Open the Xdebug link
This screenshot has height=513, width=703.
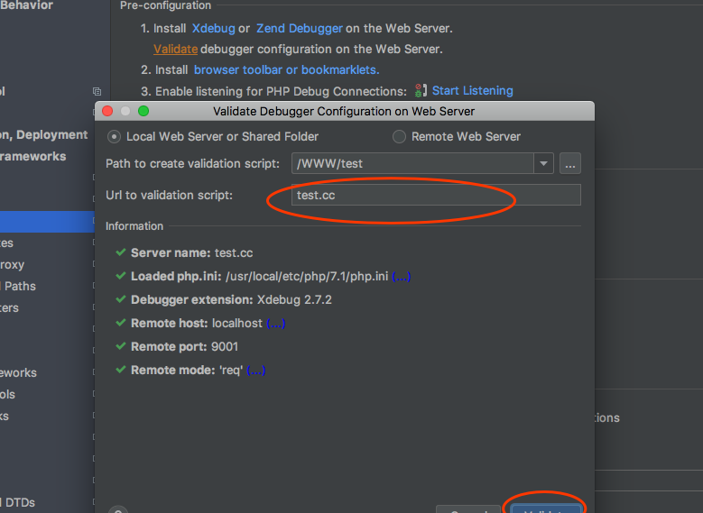pos(213,28)
